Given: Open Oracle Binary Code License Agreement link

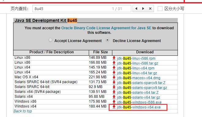Looking at the screenshot, I should tap(106, 28).
